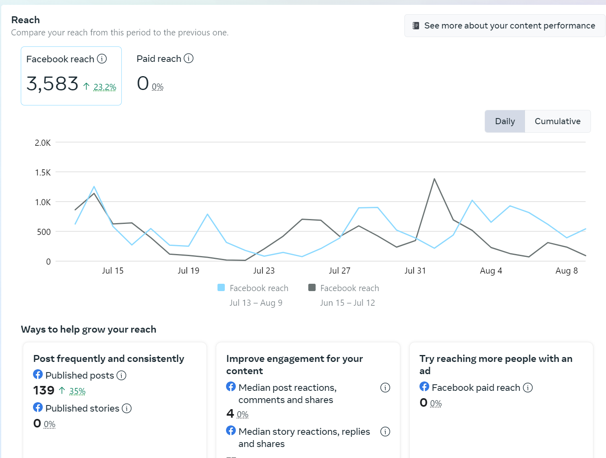Toggle dark gray Facebook reach legend swatch
This screenshot has height=458, width=606.
pos(312,288)
